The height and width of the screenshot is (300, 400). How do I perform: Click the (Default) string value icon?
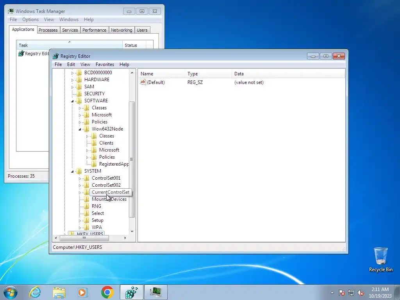pos(143,82)
